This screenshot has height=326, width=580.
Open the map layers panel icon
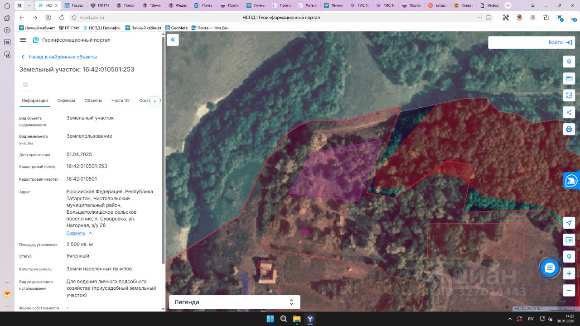(569, 62)
